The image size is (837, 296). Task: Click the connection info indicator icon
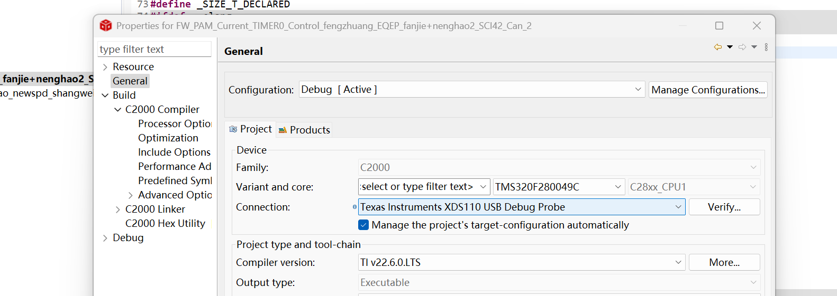pos(354,207)
